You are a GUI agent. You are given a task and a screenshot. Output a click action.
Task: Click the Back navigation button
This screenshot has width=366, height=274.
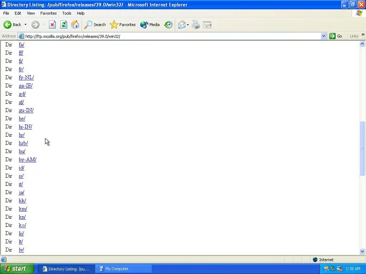tap(13, 25)
